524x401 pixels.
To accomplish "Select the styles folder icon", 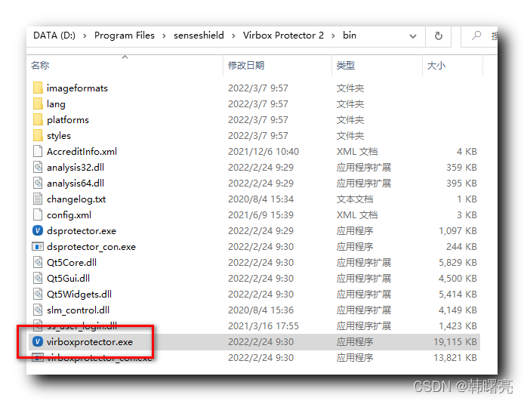I will pos(38,135).
